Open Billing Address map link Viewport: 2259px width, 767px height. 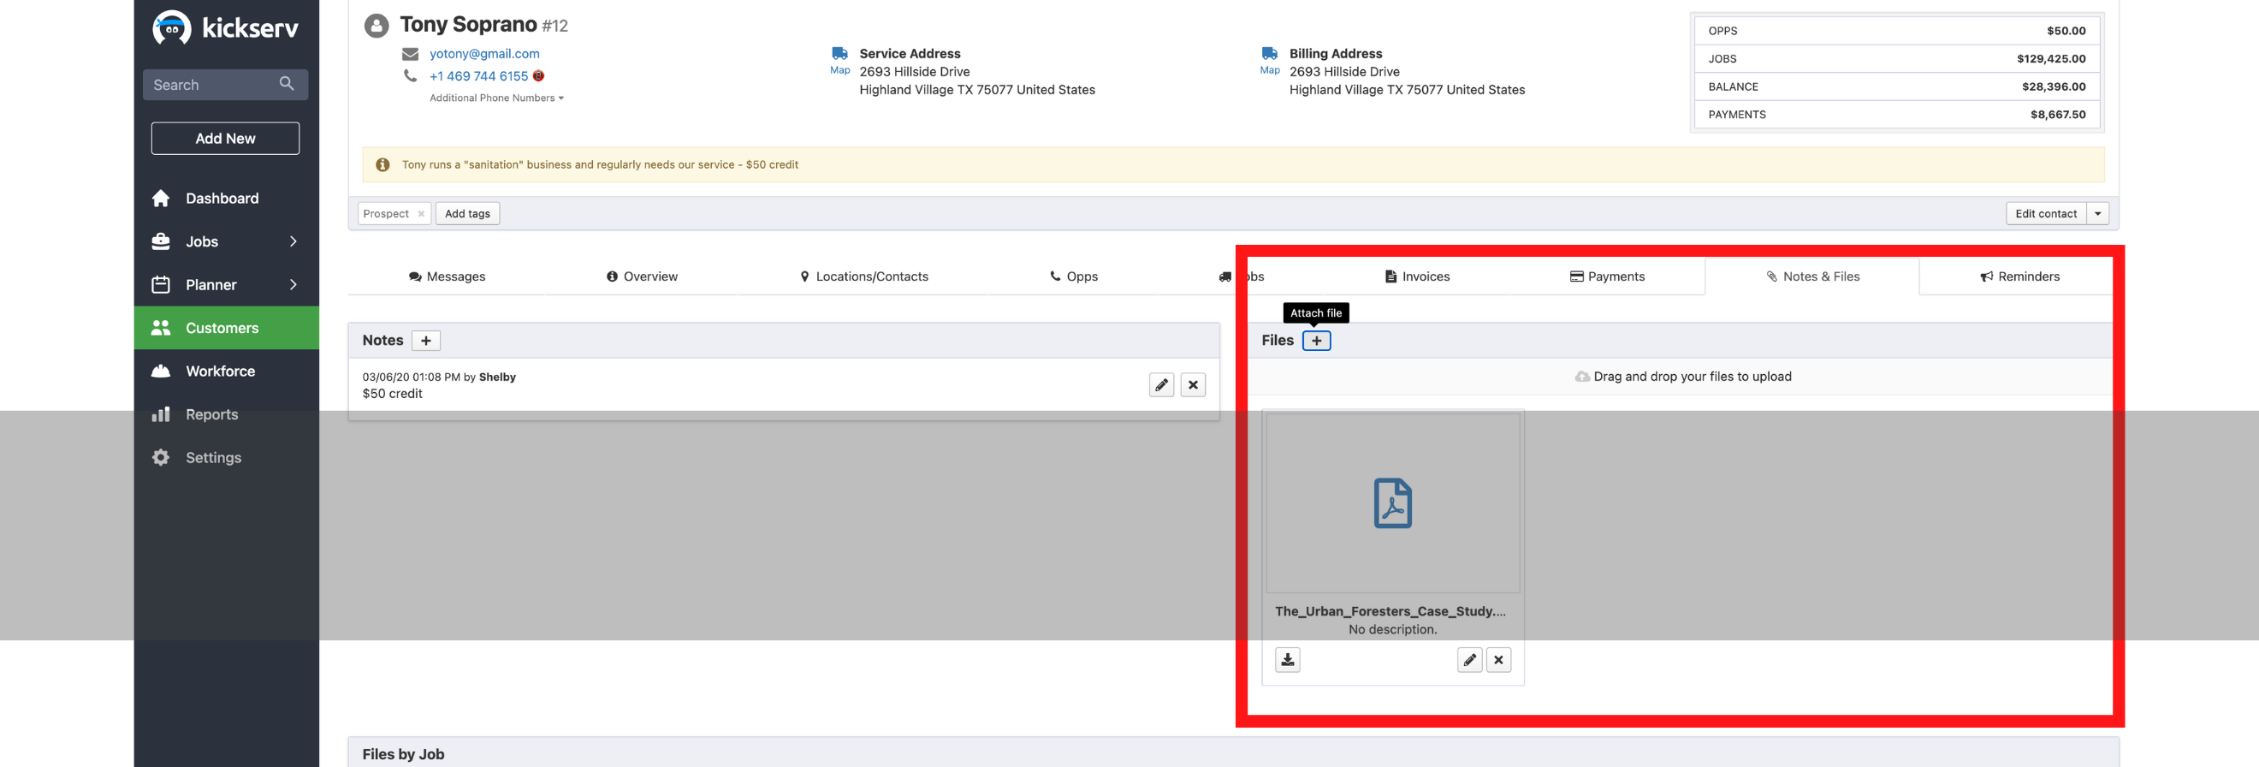(1269, 61)
